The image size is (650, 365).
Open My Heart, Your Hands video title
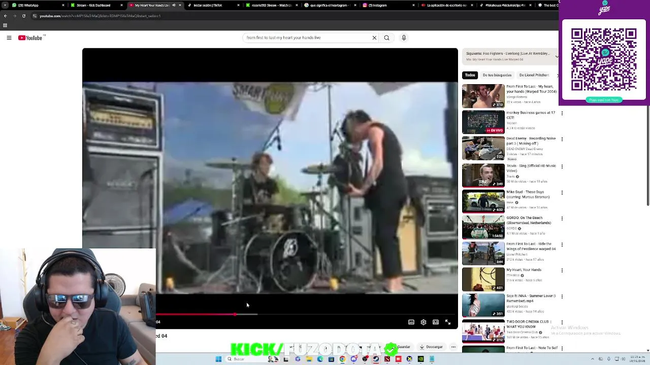[524, 270]
